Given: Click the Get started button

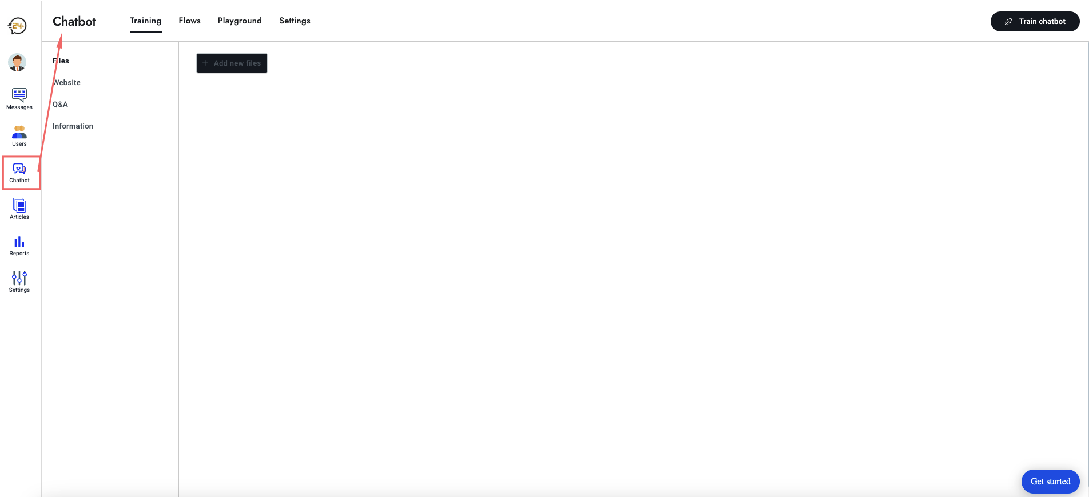Looking at the screenshot, I should [1050, 482].
